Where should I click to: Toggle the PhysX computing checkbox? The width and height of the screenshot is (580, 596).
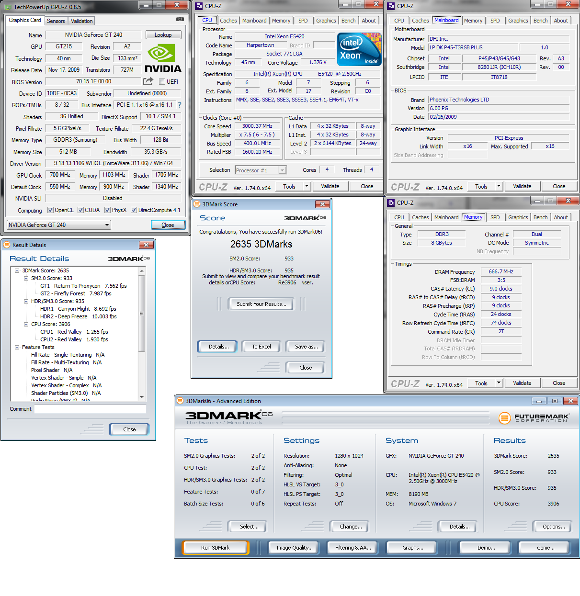coord(107,210)
